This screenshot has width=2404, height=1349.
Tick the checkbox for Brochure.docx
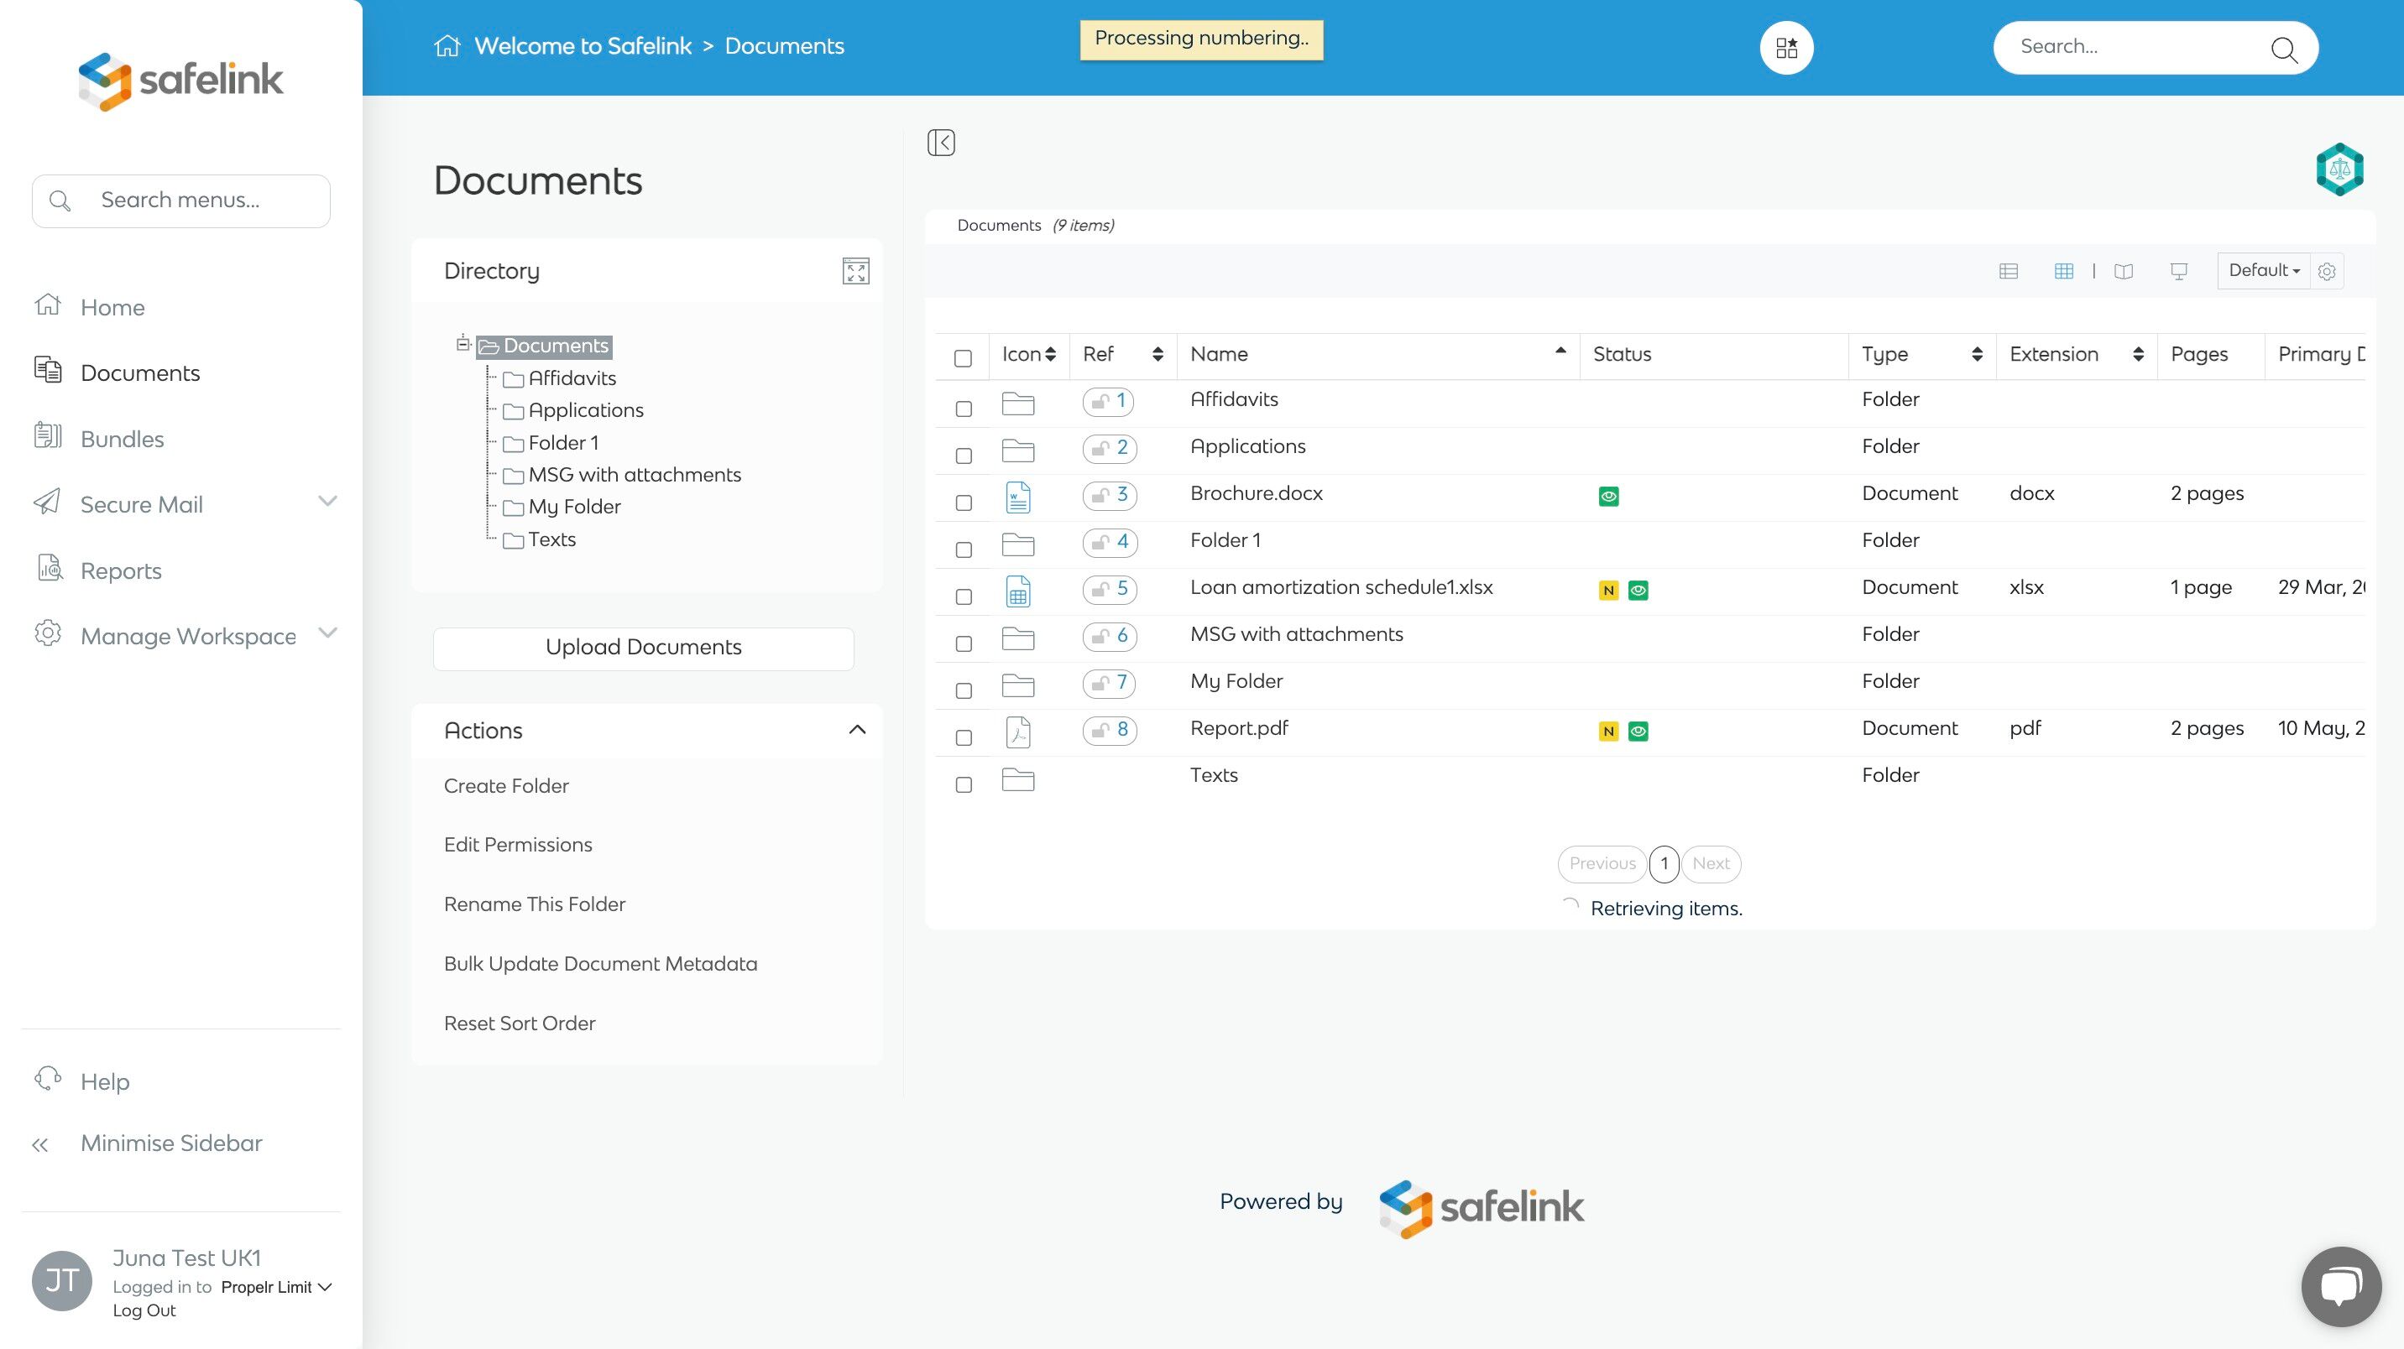point(963,503)
